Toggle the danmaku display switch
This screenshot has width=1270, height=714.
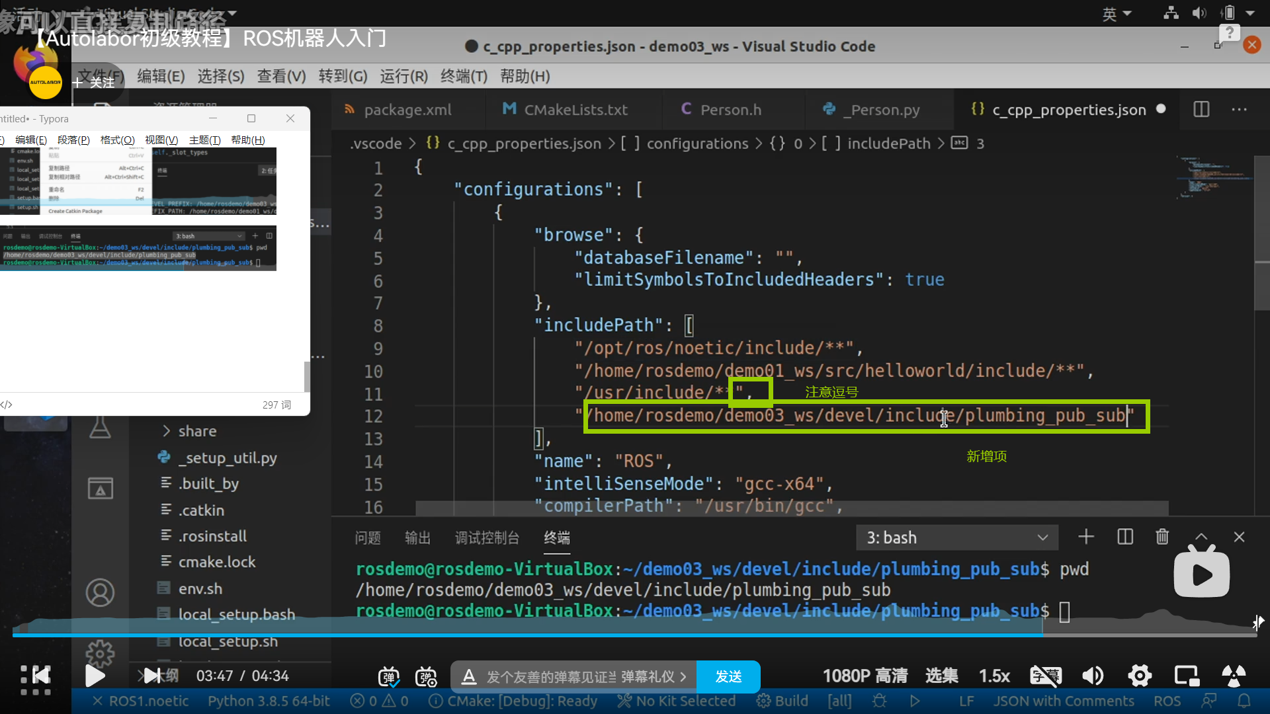(388, 676)
